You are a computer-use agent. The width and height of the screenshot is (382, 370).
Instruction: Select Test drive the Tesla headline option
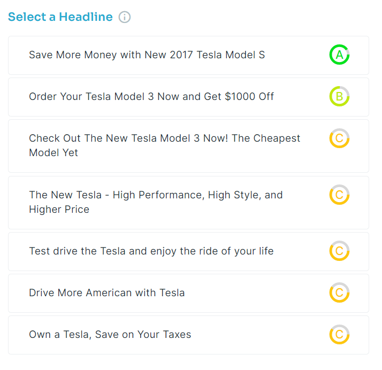188,251
